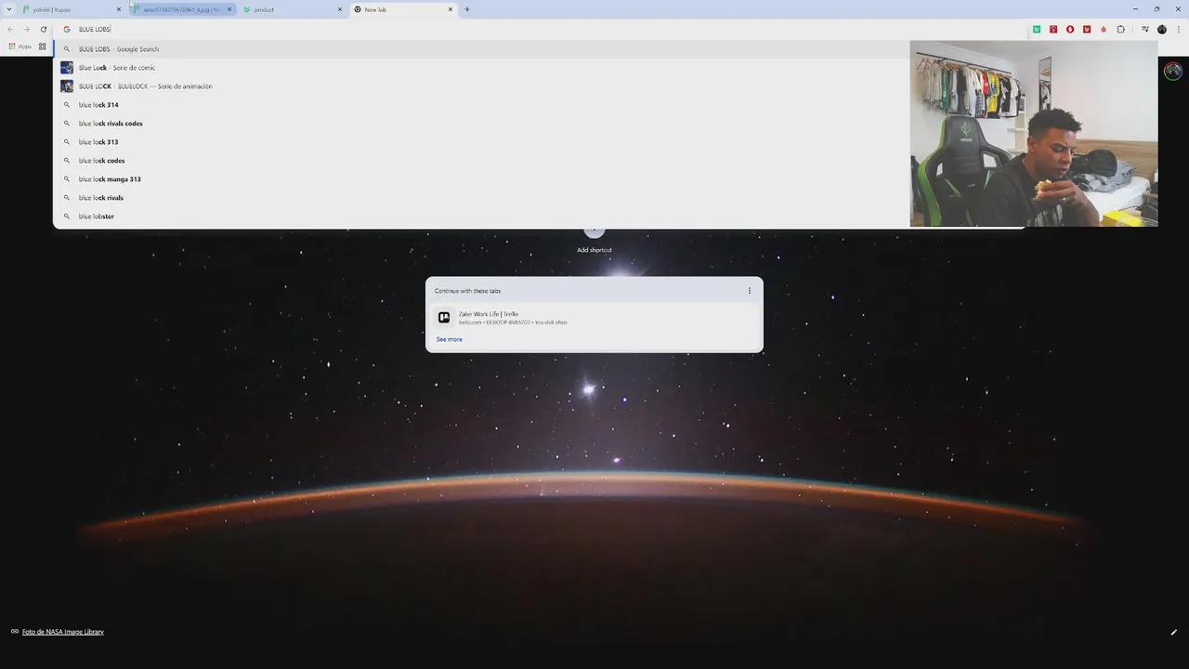Click the Trello icon in the tabs card

444,318
